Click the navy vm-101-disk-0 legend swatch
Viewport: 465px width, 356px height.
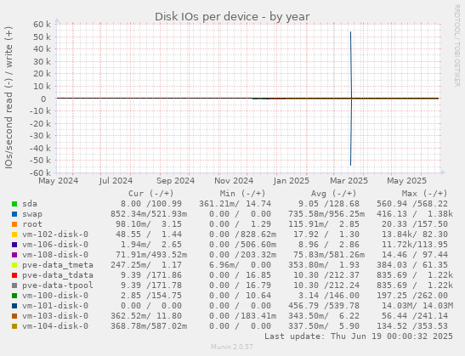click(14, 306)
